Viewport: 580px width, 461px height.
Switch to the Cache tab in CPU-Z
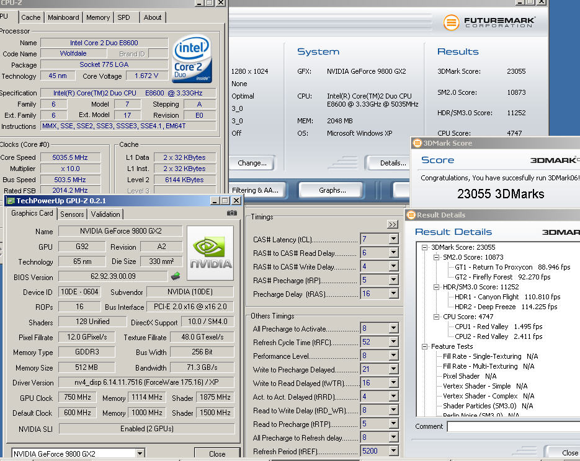[30, 17]
